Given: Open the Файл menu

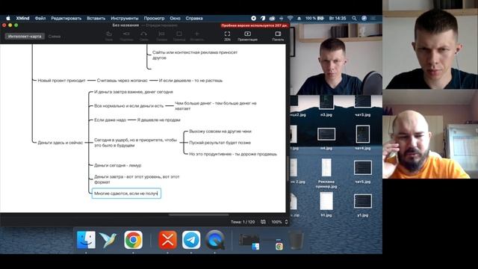Looking at the screenshot, I should [x=40, y=18].
